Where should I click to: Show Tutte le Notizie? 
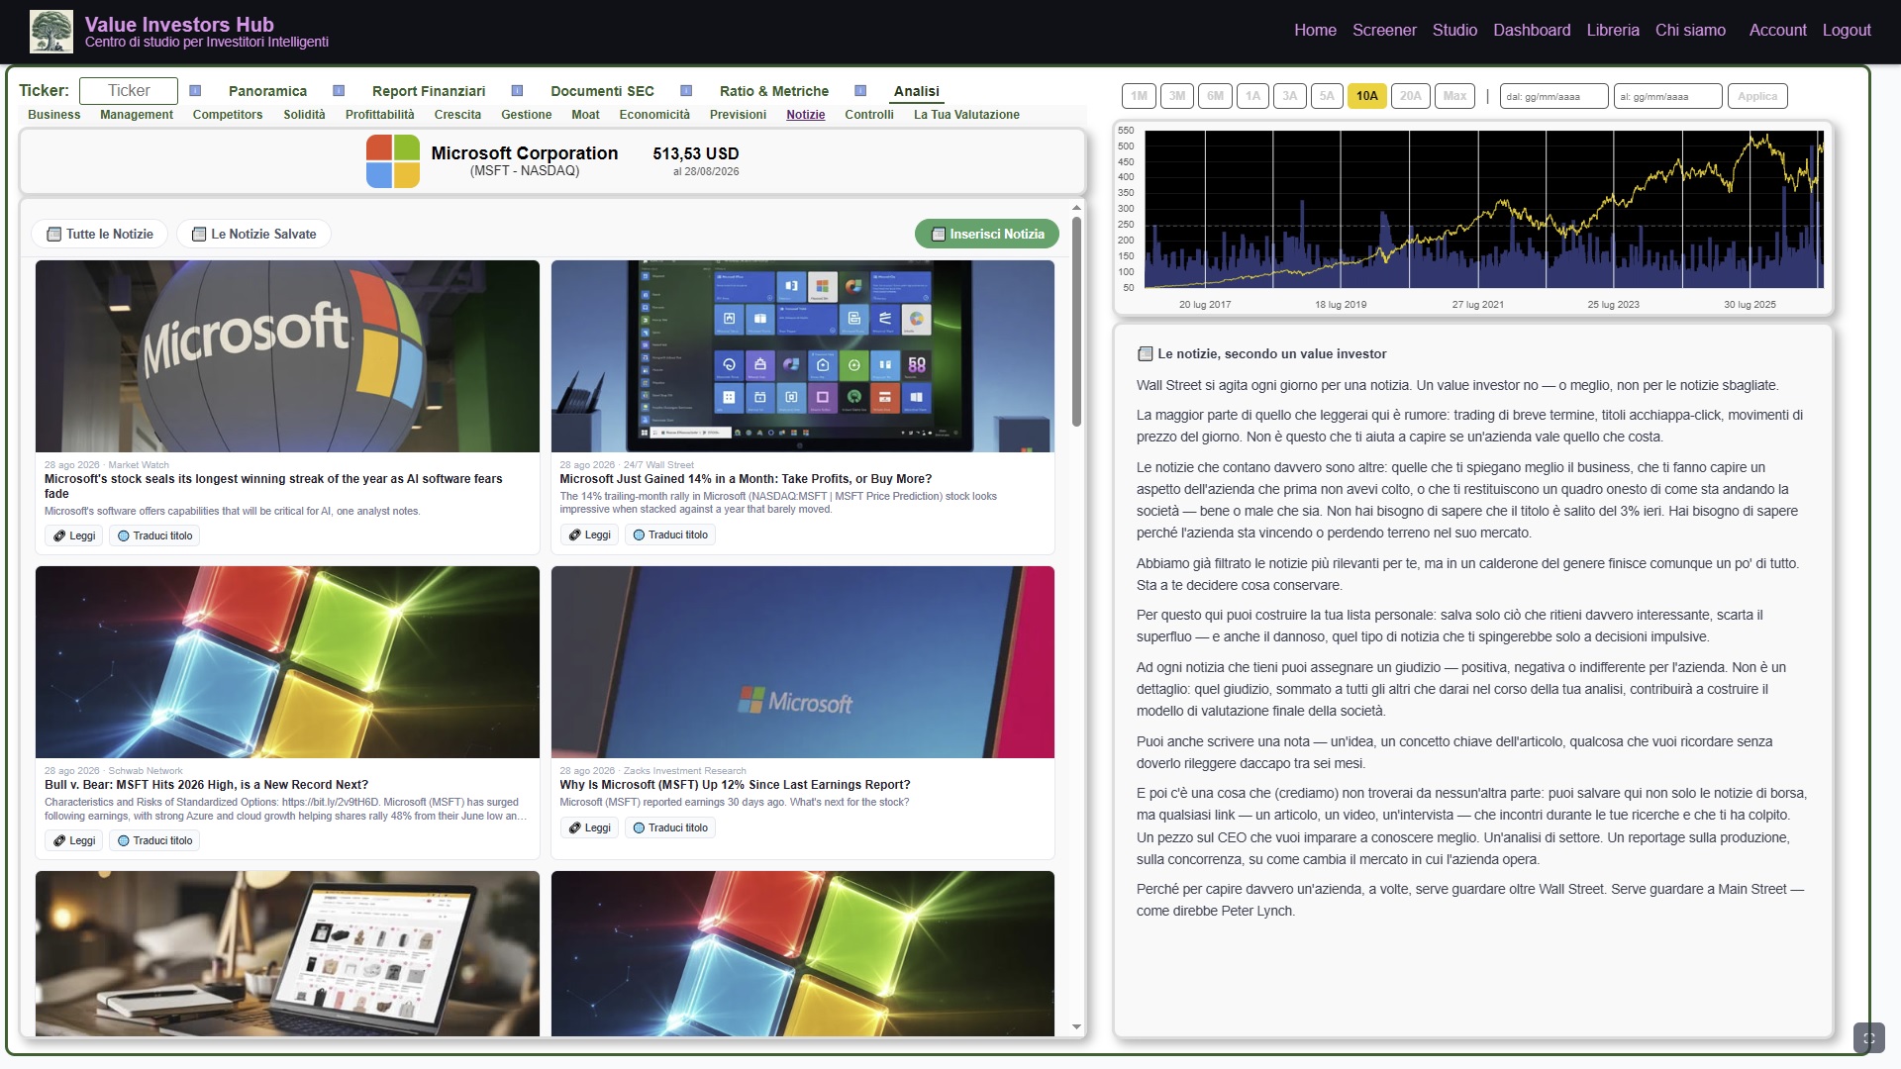click(x=100, y=235)
